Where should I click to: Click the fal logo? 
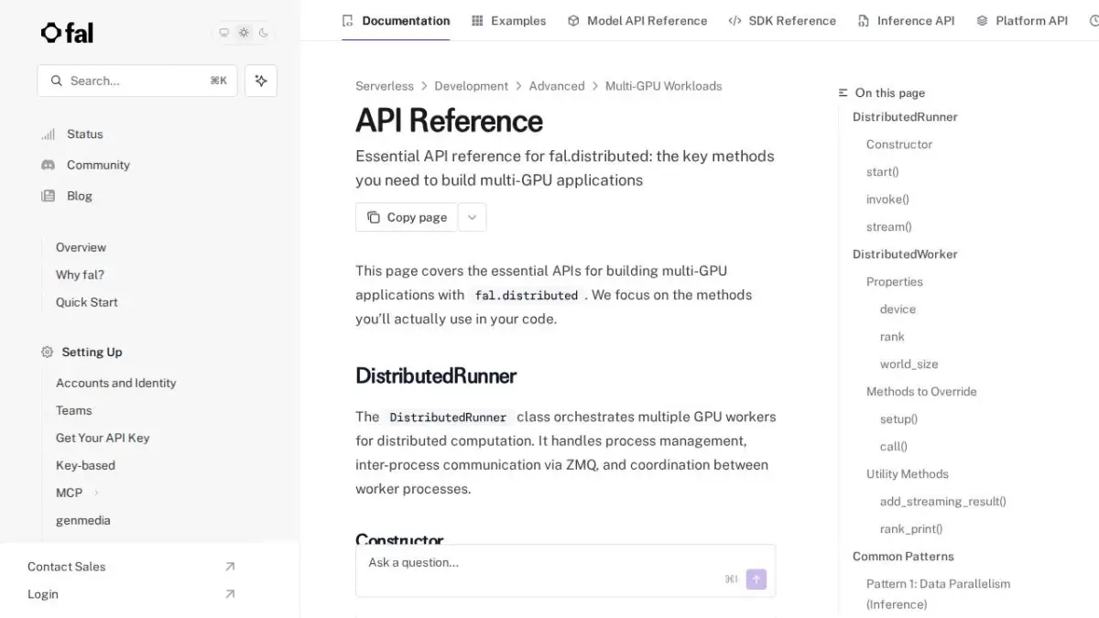pyautogui.click(x=67, y=33)
